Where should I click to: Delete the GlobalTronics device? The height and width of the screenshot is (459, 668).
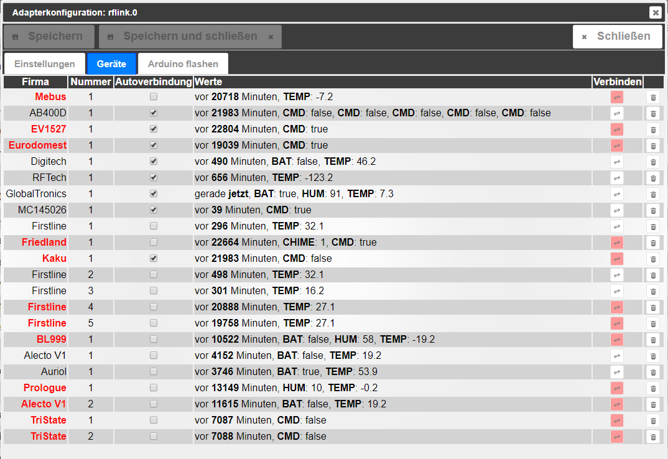click(652, 194)
